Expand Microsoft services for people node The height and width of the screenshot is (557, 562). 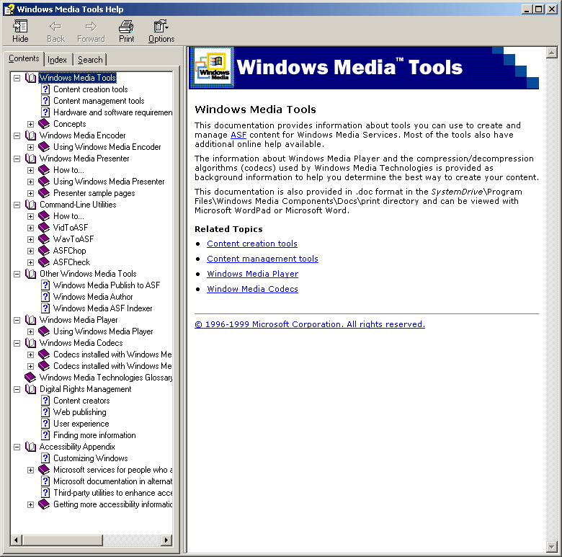tap(31, 470)
